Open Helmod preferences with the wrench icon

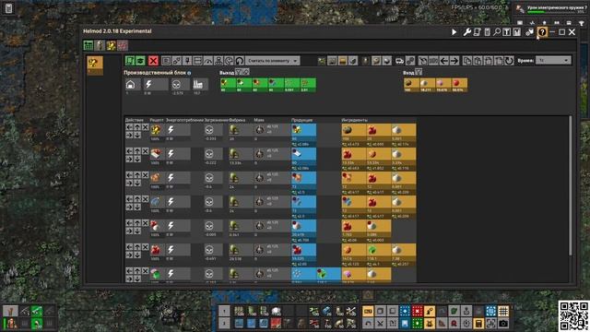[467, 32]
